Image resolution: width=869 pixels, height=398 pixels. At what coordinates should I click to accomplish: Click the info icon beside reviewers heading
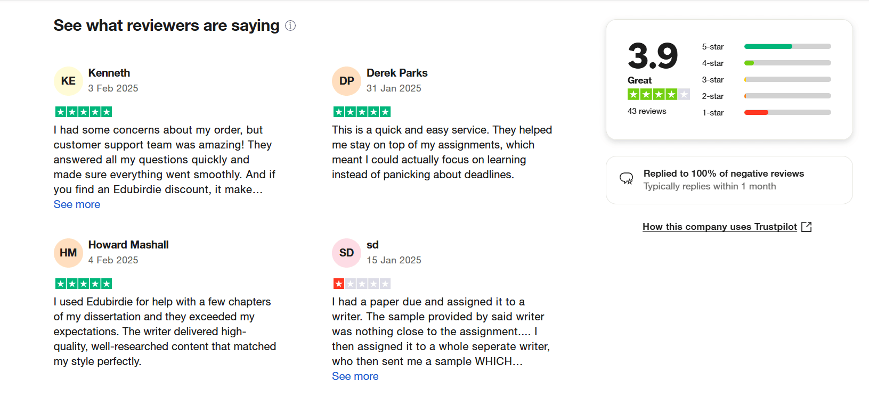click(x=290, y=26)
